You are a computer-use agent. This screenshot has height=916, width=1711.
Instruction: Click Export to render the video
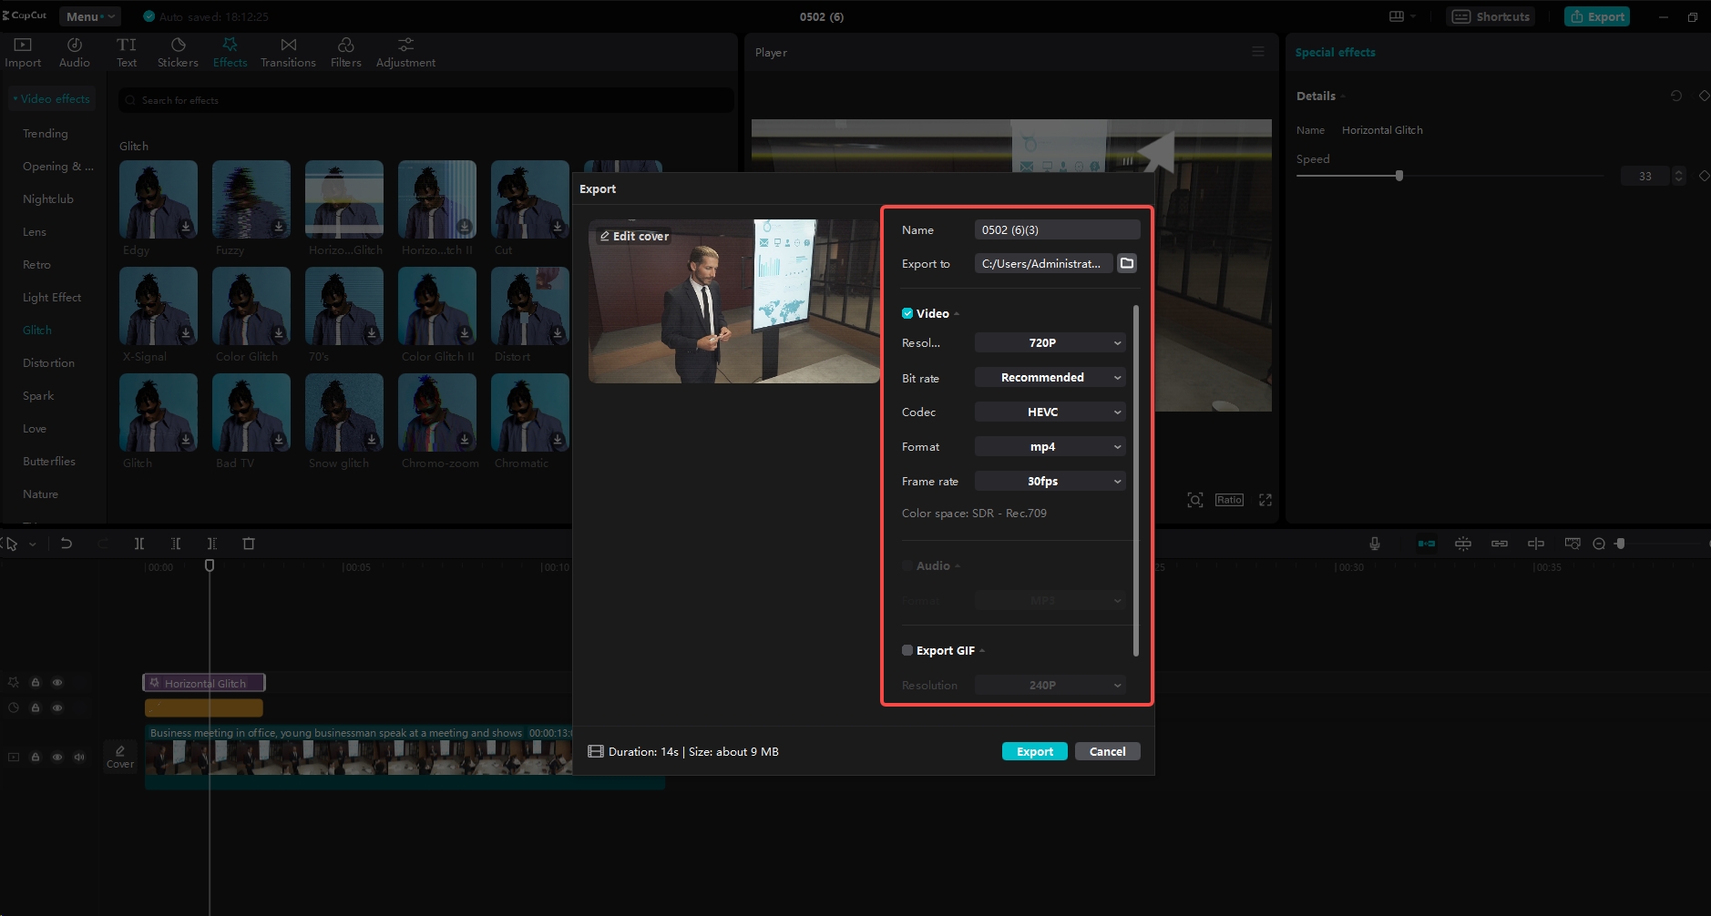(x=1034, y=750)
